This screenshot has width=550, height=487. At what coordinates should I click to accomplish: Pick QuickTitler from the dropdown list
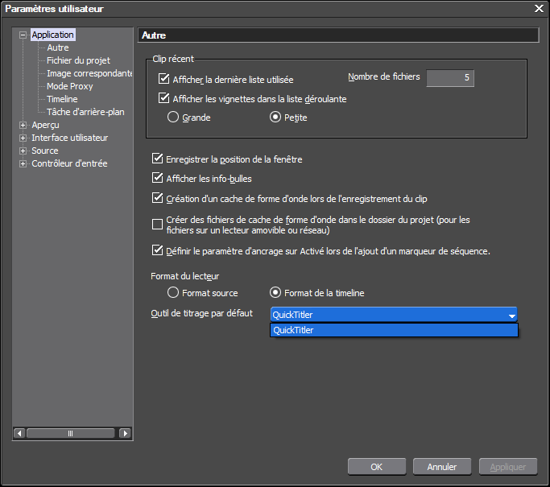pyautogui.click(x=394, y=331)
